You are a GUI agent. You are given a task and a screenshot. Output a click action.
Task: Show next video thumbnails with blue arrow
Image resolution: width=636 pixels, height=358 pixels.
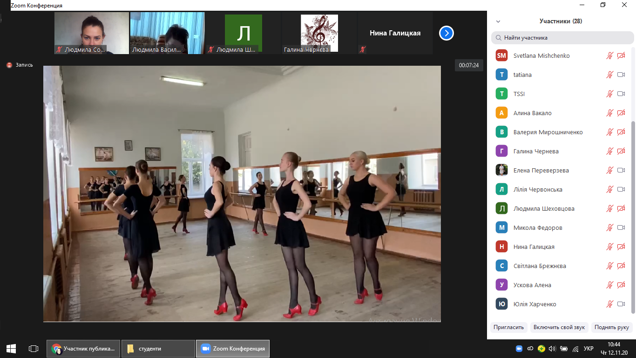[446, 33]
